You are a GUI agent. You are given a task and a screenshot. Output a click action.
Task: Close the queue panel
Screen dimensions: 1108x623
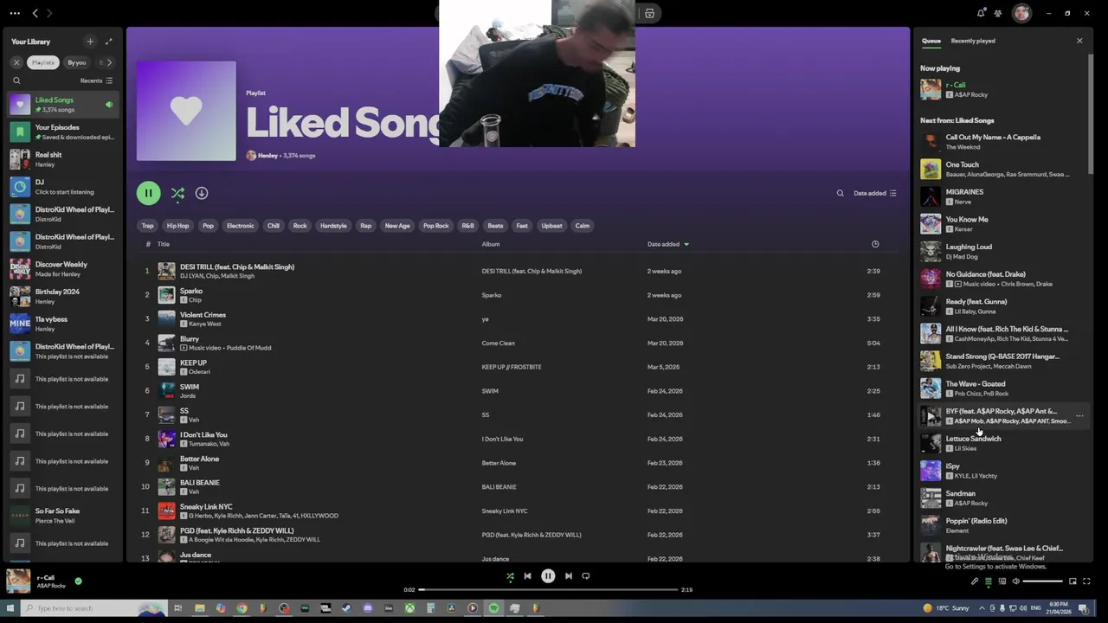click(1079, 41)
